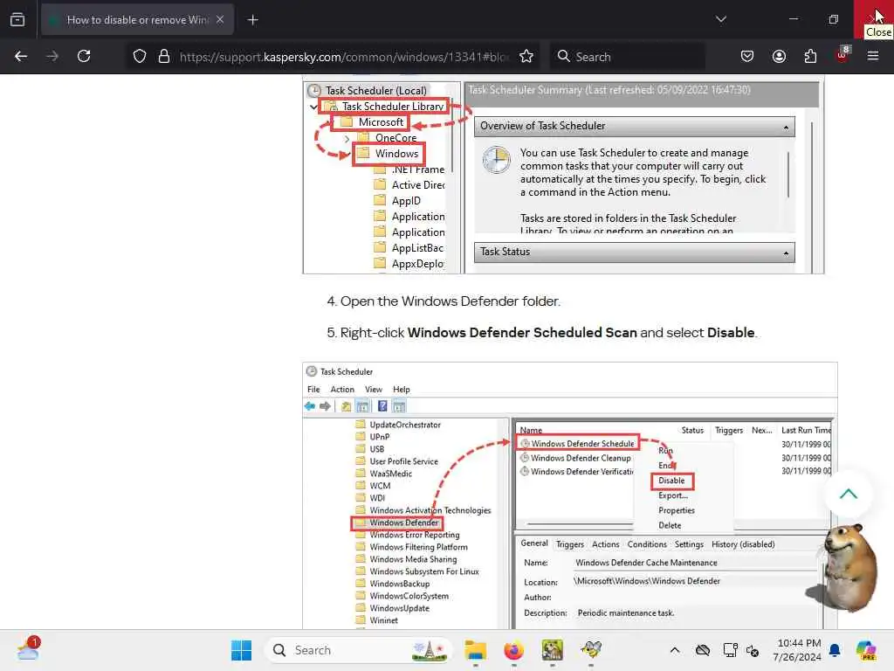
Task: Launch Copilot preview from the taskbar
Action: [x=866, y=650]
